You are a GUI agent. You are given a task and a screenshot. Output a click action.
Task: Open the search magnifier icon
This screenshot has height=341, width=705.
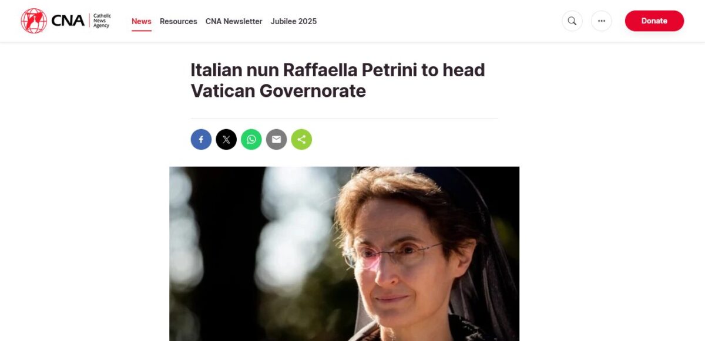572,21
